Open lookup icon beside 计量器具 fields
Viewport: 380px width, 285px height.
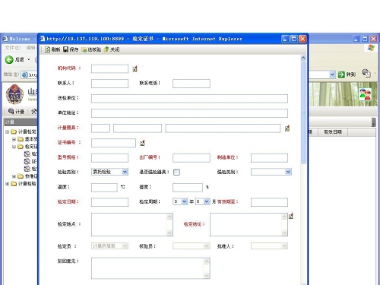(x=287, y=128)
